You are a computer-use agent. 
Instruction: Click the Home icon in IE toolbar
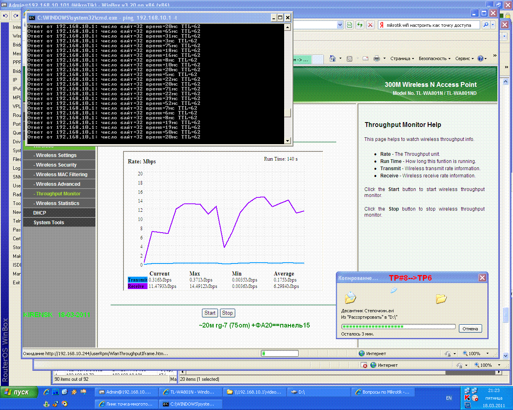[332, 58]
